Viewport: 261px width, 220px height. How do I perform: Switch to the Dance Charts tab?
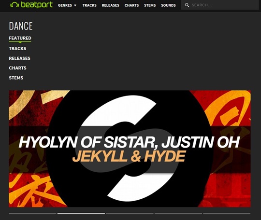coord(18,68)
